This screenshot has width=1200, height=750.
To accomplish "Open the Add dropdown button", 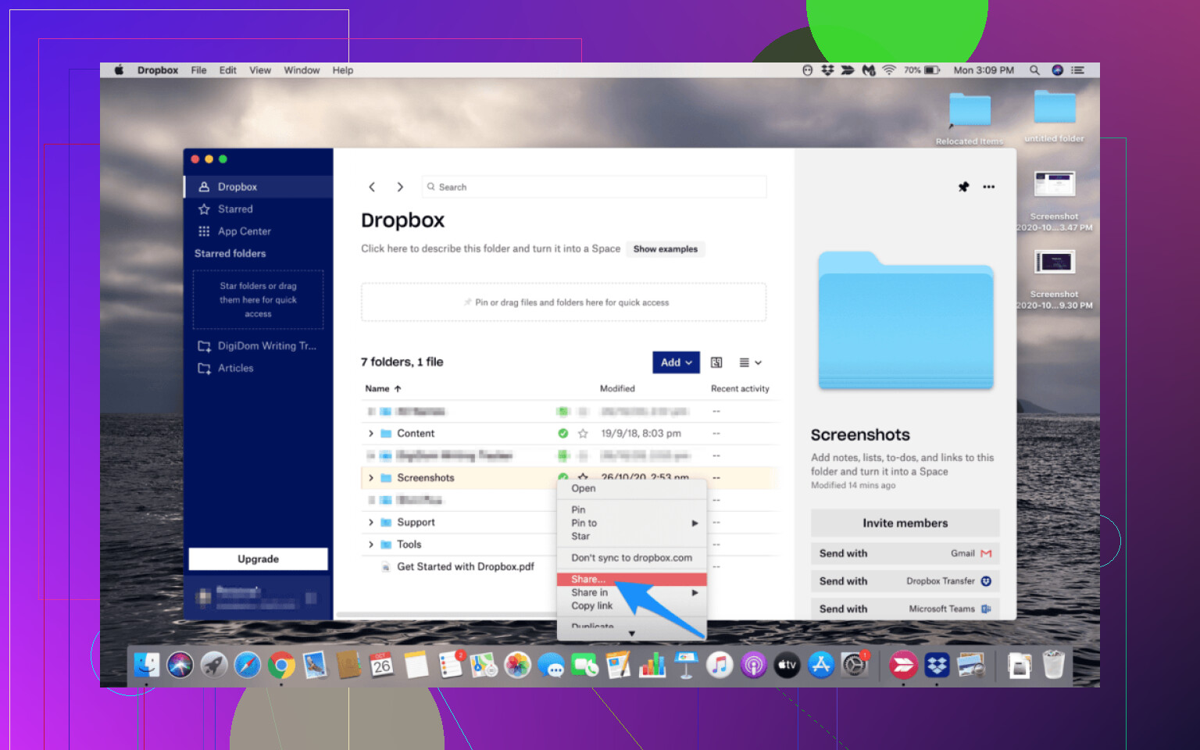I will tap(676, 362).
